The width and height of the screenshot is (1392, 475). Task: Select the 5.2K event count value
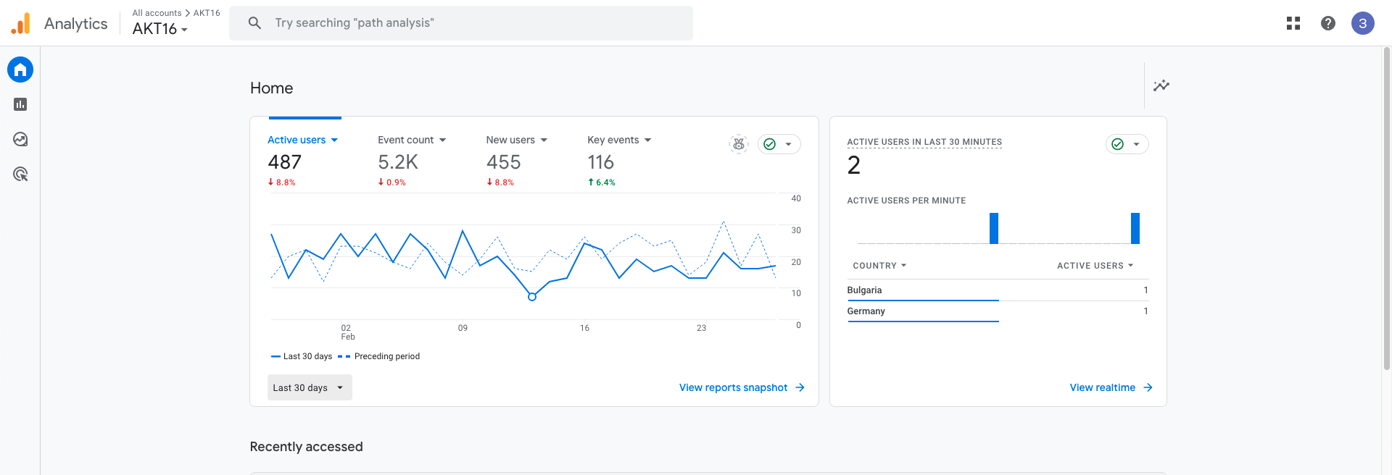coord(398,162)
